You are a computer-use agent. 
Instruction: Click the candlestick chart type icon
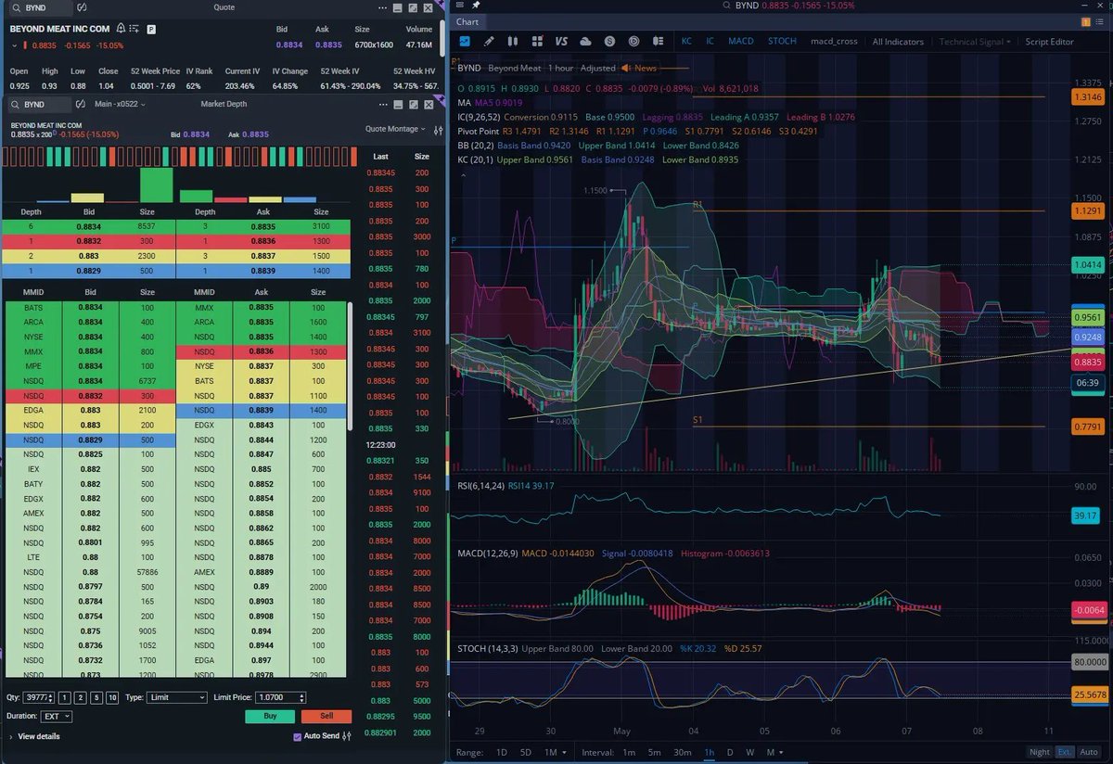tap(513, 42)
